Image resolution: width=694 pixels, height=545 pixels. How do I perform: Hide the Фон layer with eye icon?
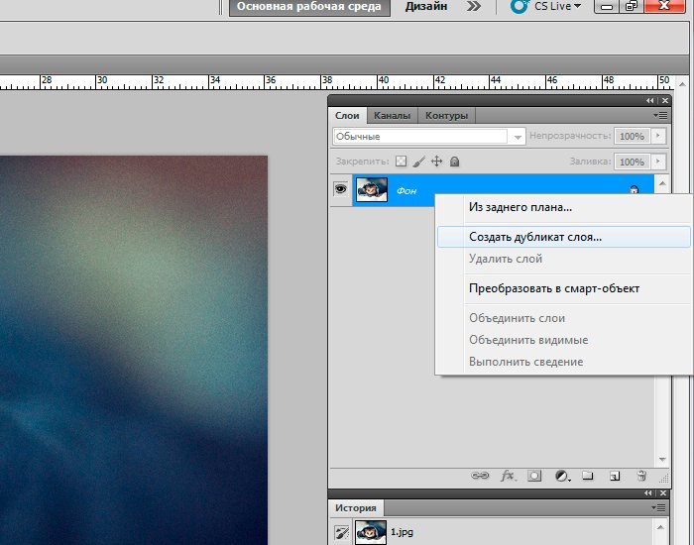point(340,188)
